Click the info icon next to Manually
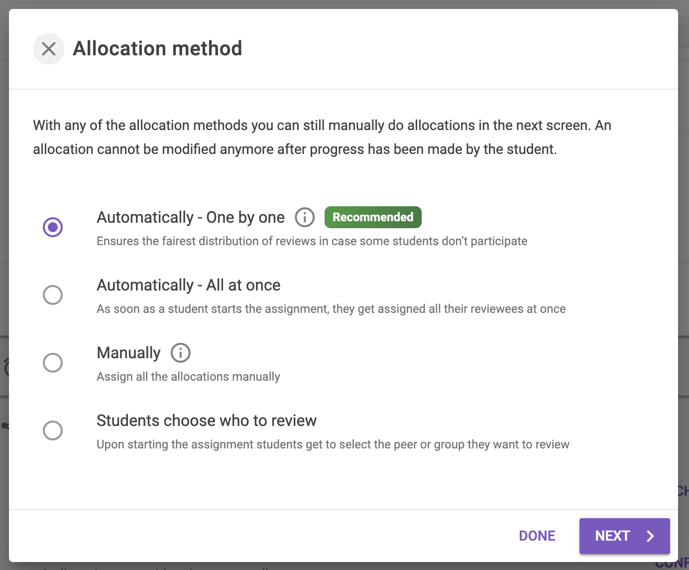This screenshot has width=689, height=570. tap(181, 353)
